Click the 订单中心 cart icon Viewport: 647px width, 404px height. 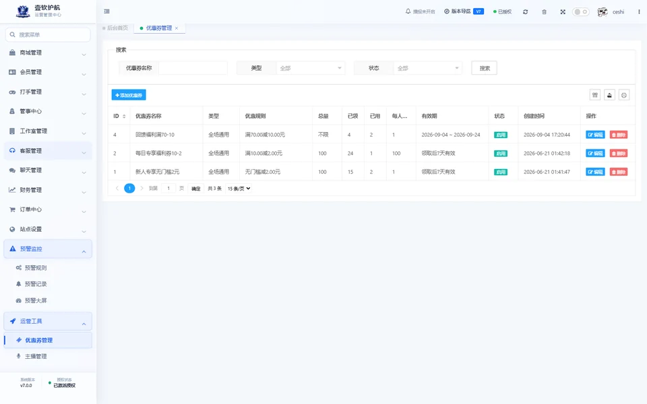[12, 209]
